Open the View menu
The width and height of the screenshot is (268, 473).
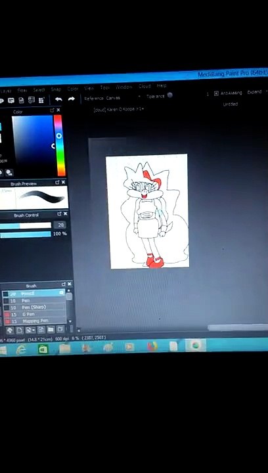[89, 88]
